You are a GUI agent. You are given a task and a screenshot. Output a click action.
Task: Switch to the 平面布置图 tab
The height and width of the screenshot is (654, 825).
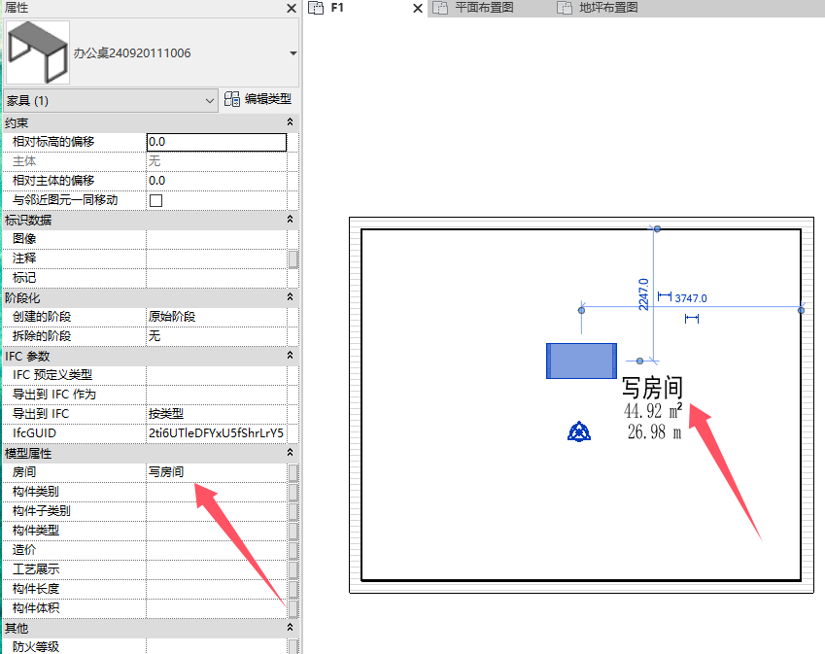pyautogui.click(x=483, y=8)
